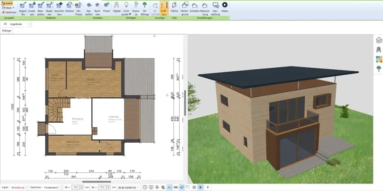Select the Verschieben material tool
The width and height of the screenshot is (383, 191).
60,8
